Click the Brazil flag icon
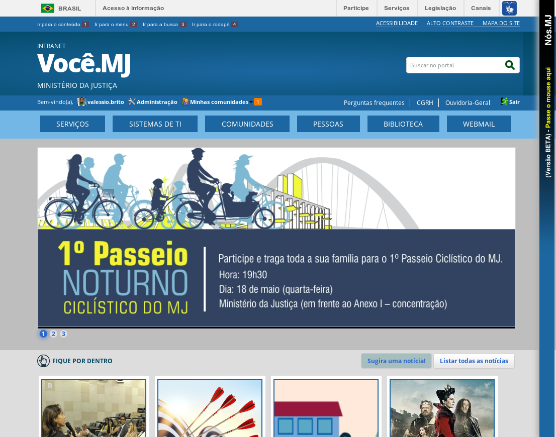This screenshot has height=437, width=556. 48,8
